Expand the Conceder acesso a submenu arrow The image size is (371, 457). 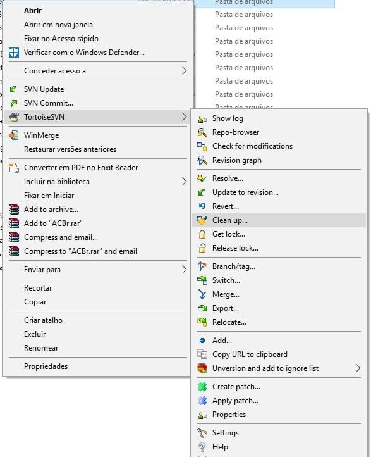tap(184, 71)
